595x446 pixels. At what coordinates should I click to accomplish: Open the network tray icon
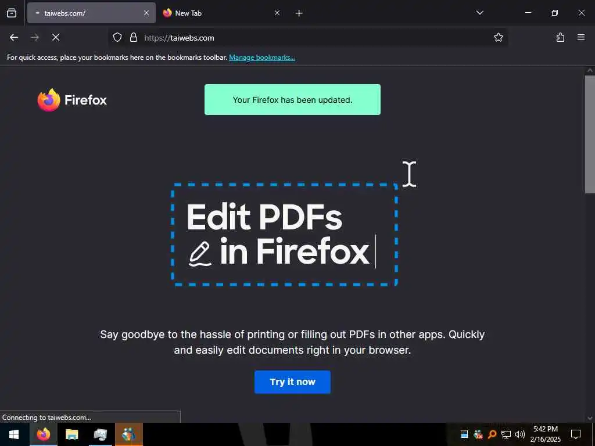[506, 434]
